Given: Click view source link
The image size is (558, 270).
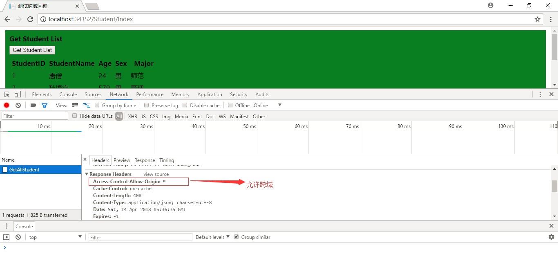Looking at the screenshot, I should [x=156, y=174].
